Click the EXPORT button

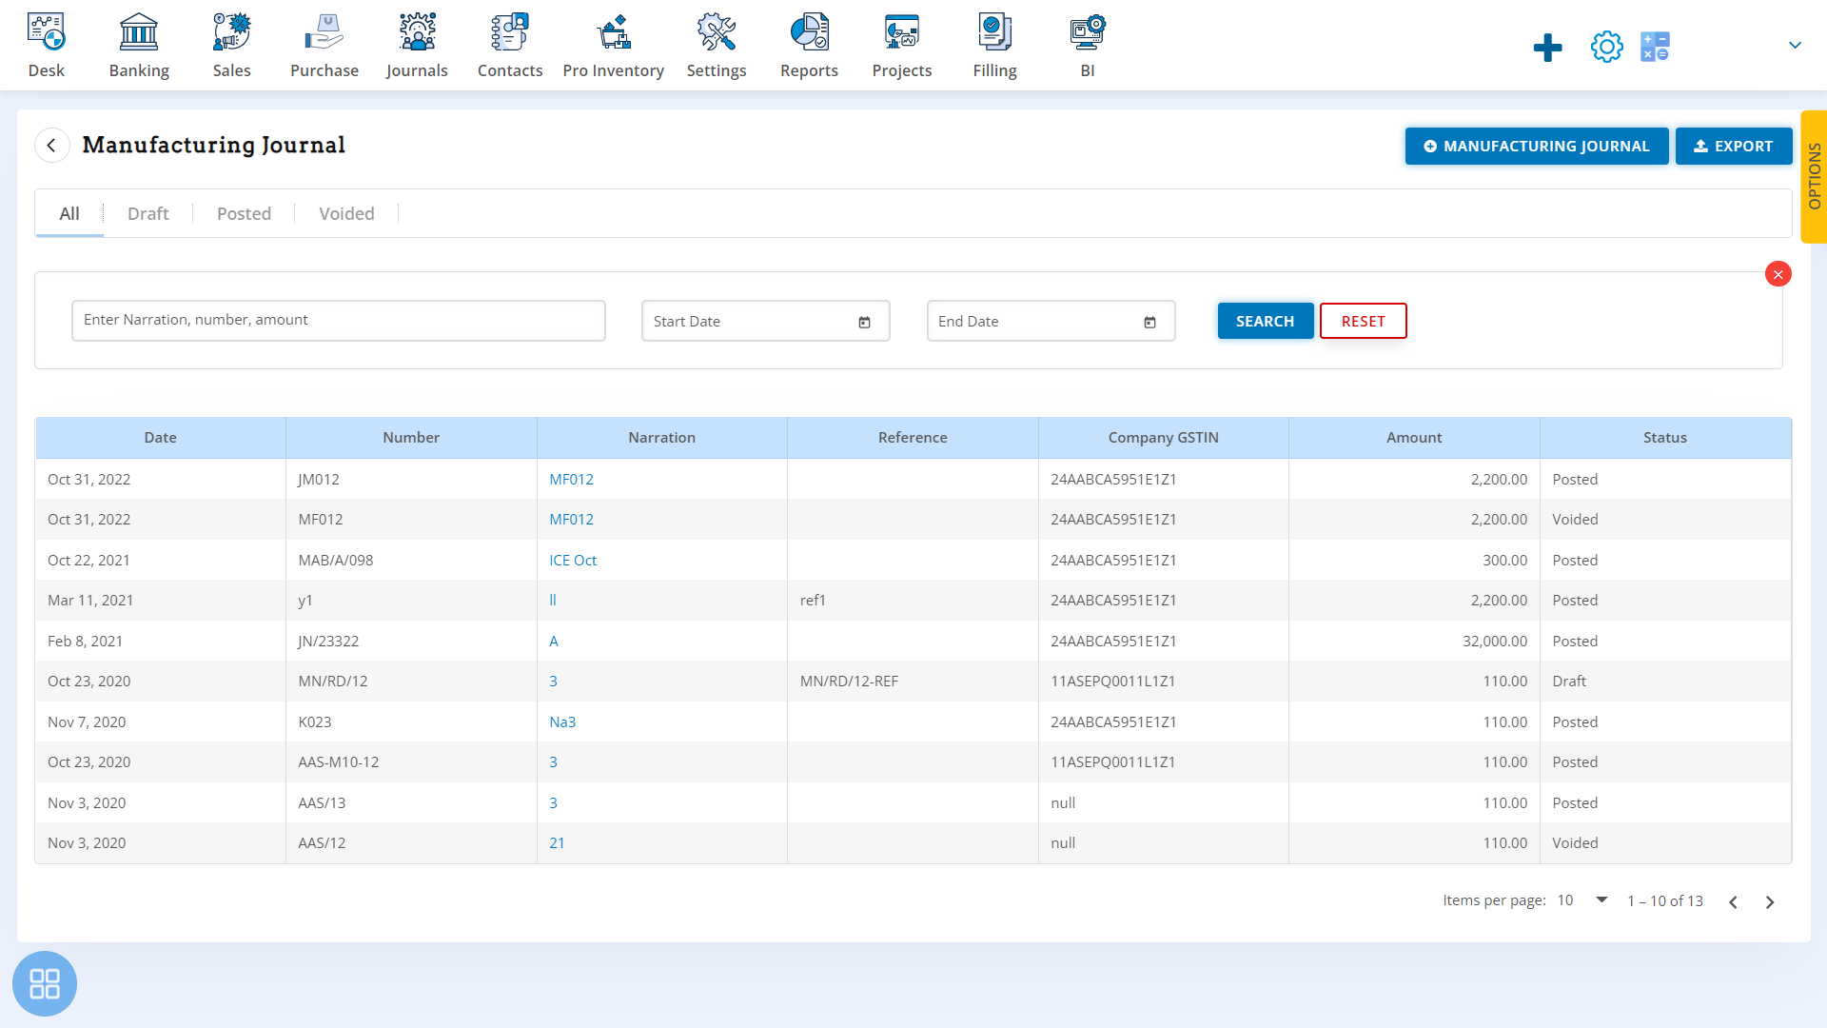[1734, 146]
